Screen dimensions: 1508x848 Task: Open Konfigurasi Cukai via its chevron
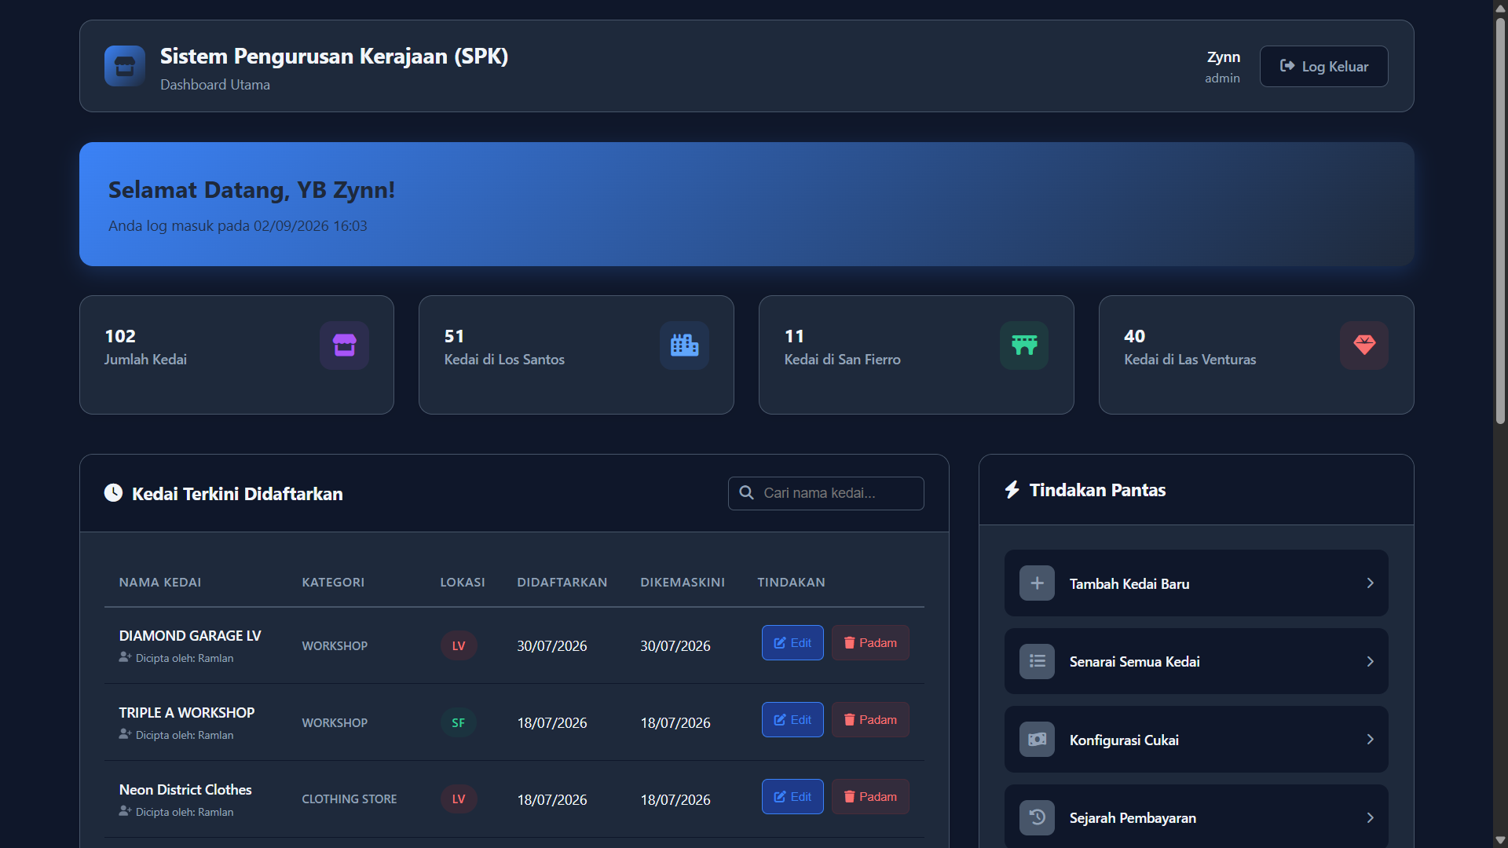pos(1370,740)
